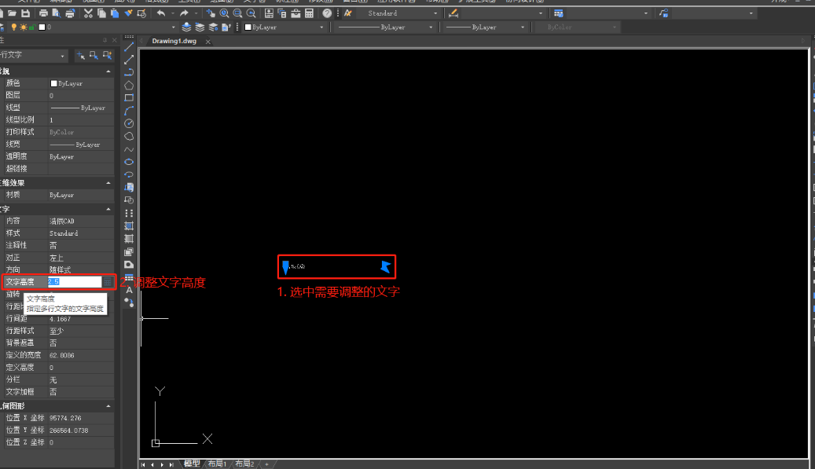Click the right blue grip of selected text
Viewport: 815px width, 469px height.
(385, 266)
